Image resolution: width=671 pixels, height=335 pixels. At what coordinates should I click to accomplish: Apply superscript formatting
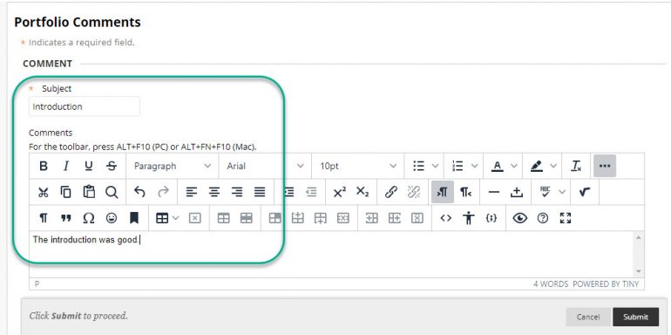(x=340, y=192)
